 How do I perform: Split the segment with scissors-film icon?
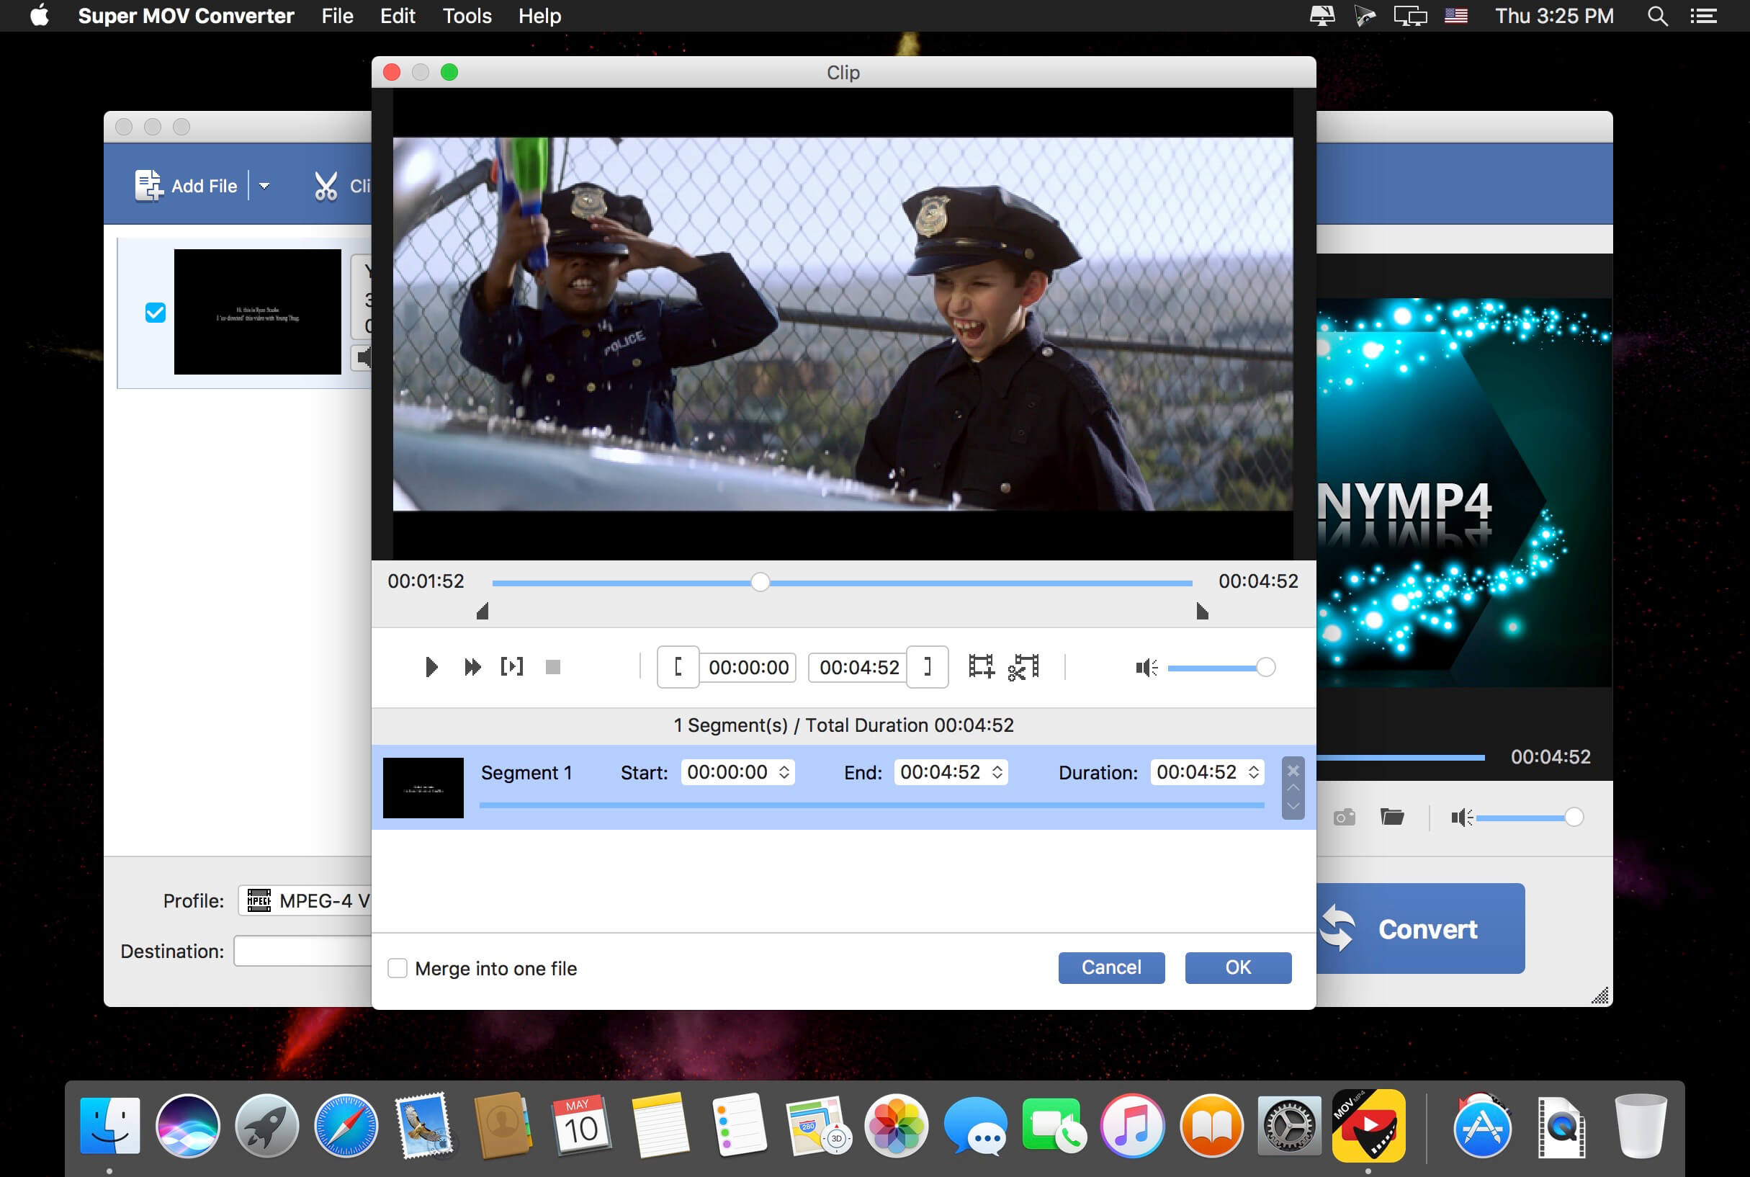coord(1023,666)
